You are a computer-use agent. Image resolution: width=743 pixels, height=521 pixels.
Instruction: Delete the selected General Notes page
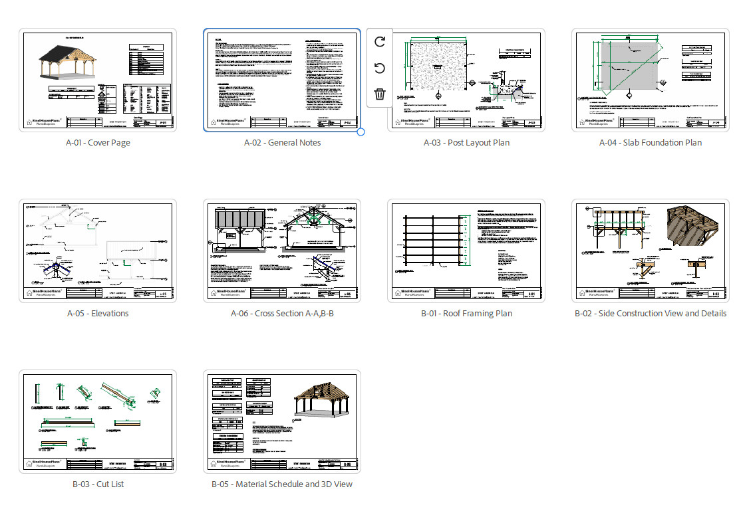point(380,94)
